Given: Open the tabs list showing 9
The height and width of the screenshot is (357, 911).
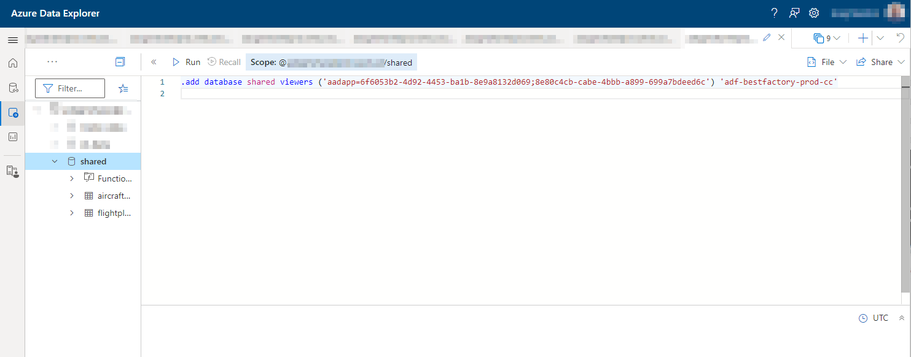Looking at the screenshot, I should [x=827, y=38].
